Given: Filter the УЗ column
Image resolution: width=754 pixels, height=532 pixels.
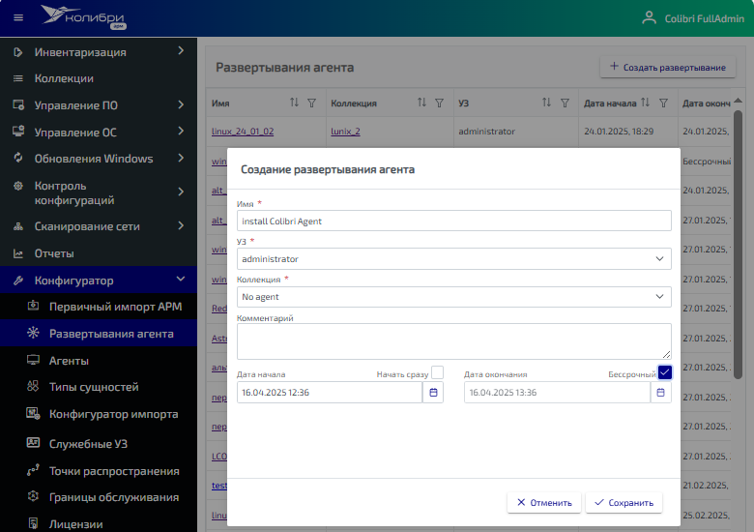Looking at the screenshot, I should pyautogui.click(x=565, y=103).
